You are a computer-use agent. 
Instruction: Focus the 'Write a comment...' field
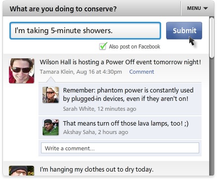120,148
